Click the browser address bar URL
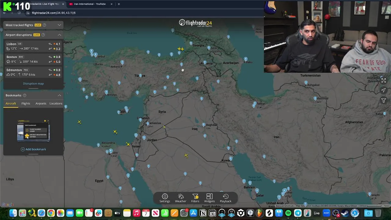This screenshot has height=220, width=391. (x=53, y=13)
